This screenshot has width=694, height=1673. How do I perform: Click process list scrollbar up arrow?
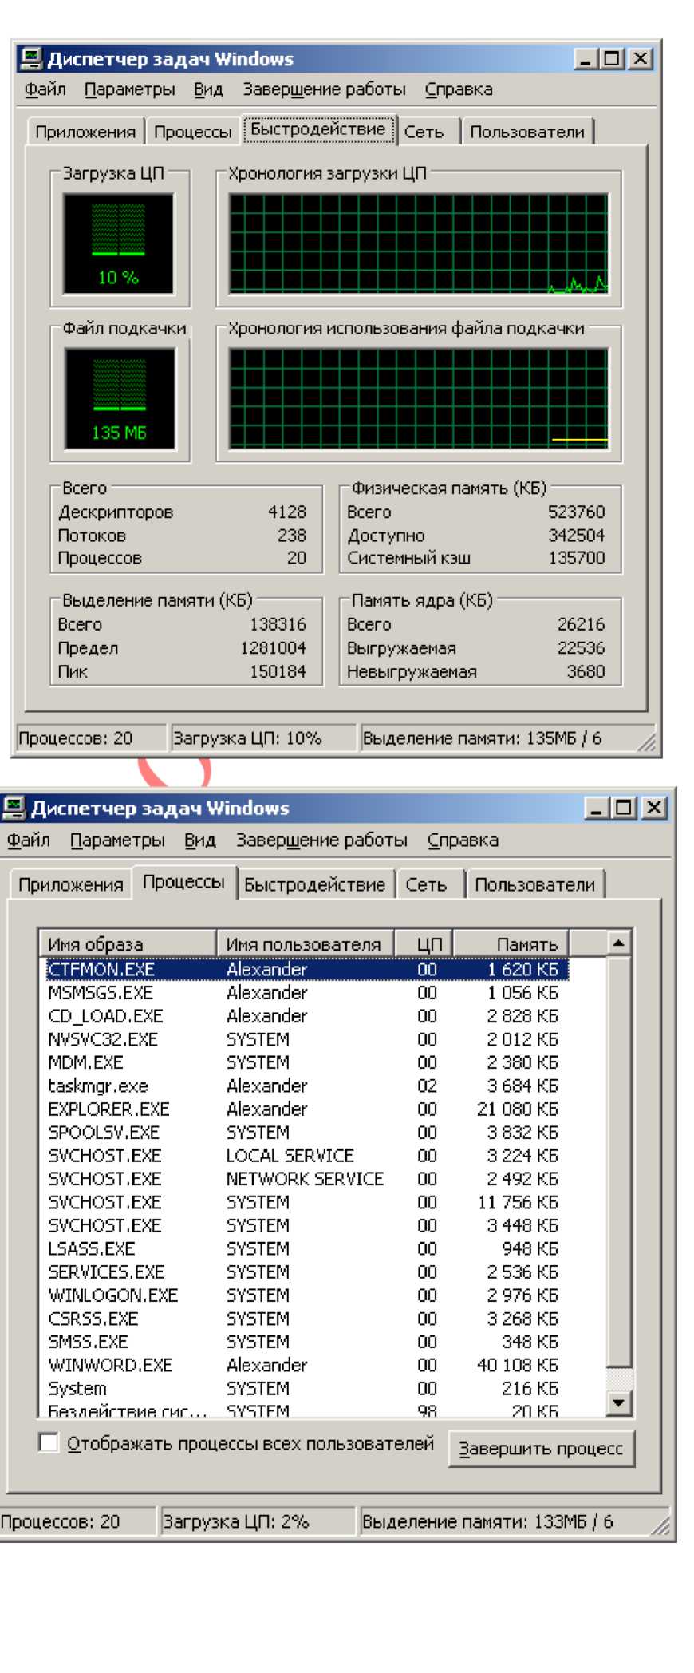(x=619, y=943)
